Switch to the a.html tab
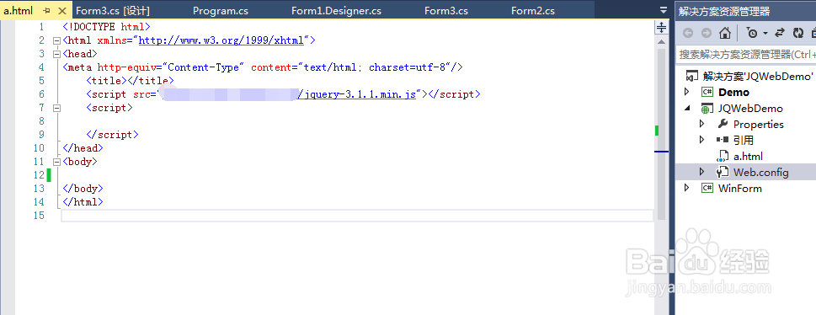 tap(19, 11)
